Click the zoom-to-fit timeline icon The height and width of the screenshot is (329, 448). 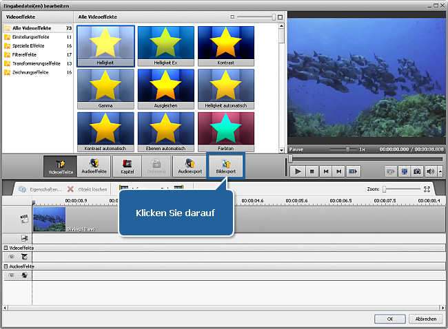427,189
